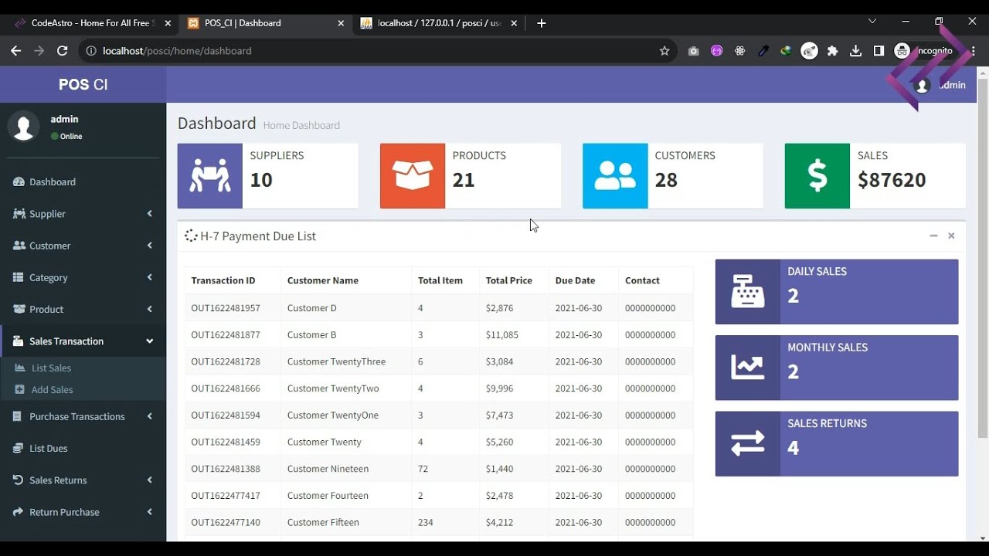The image size is (989, 556).
Task: Close the H-7 Payment Due List panel
Action: [x=951, y=236]
